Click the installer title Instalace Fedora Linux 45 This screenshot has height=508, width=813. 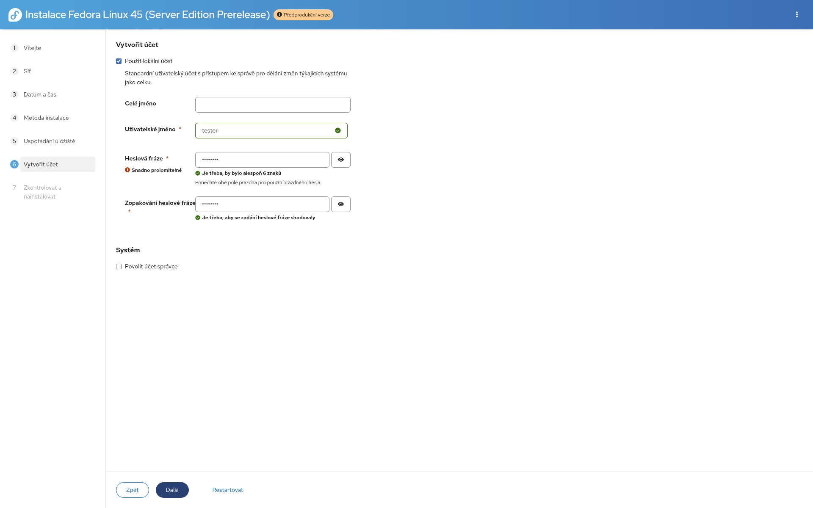(148, 14)
